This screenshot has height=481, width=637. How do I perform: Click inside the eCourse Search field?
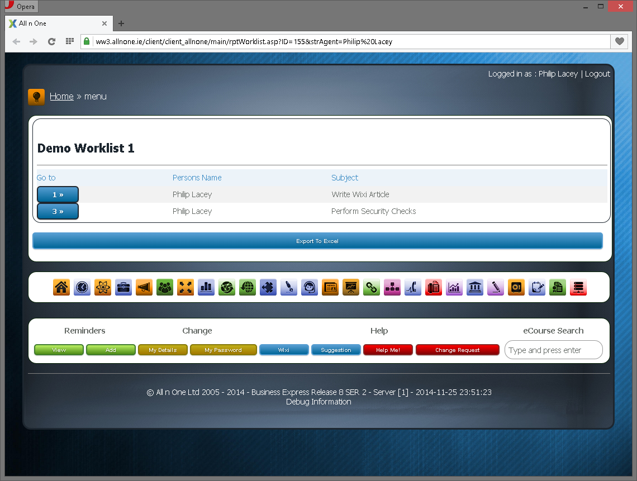coord(553,350)
